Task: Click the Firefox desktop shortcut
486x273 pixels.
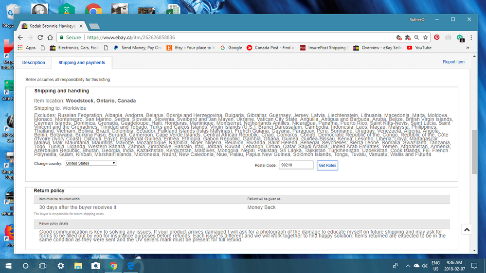Action: pos(9,235)
